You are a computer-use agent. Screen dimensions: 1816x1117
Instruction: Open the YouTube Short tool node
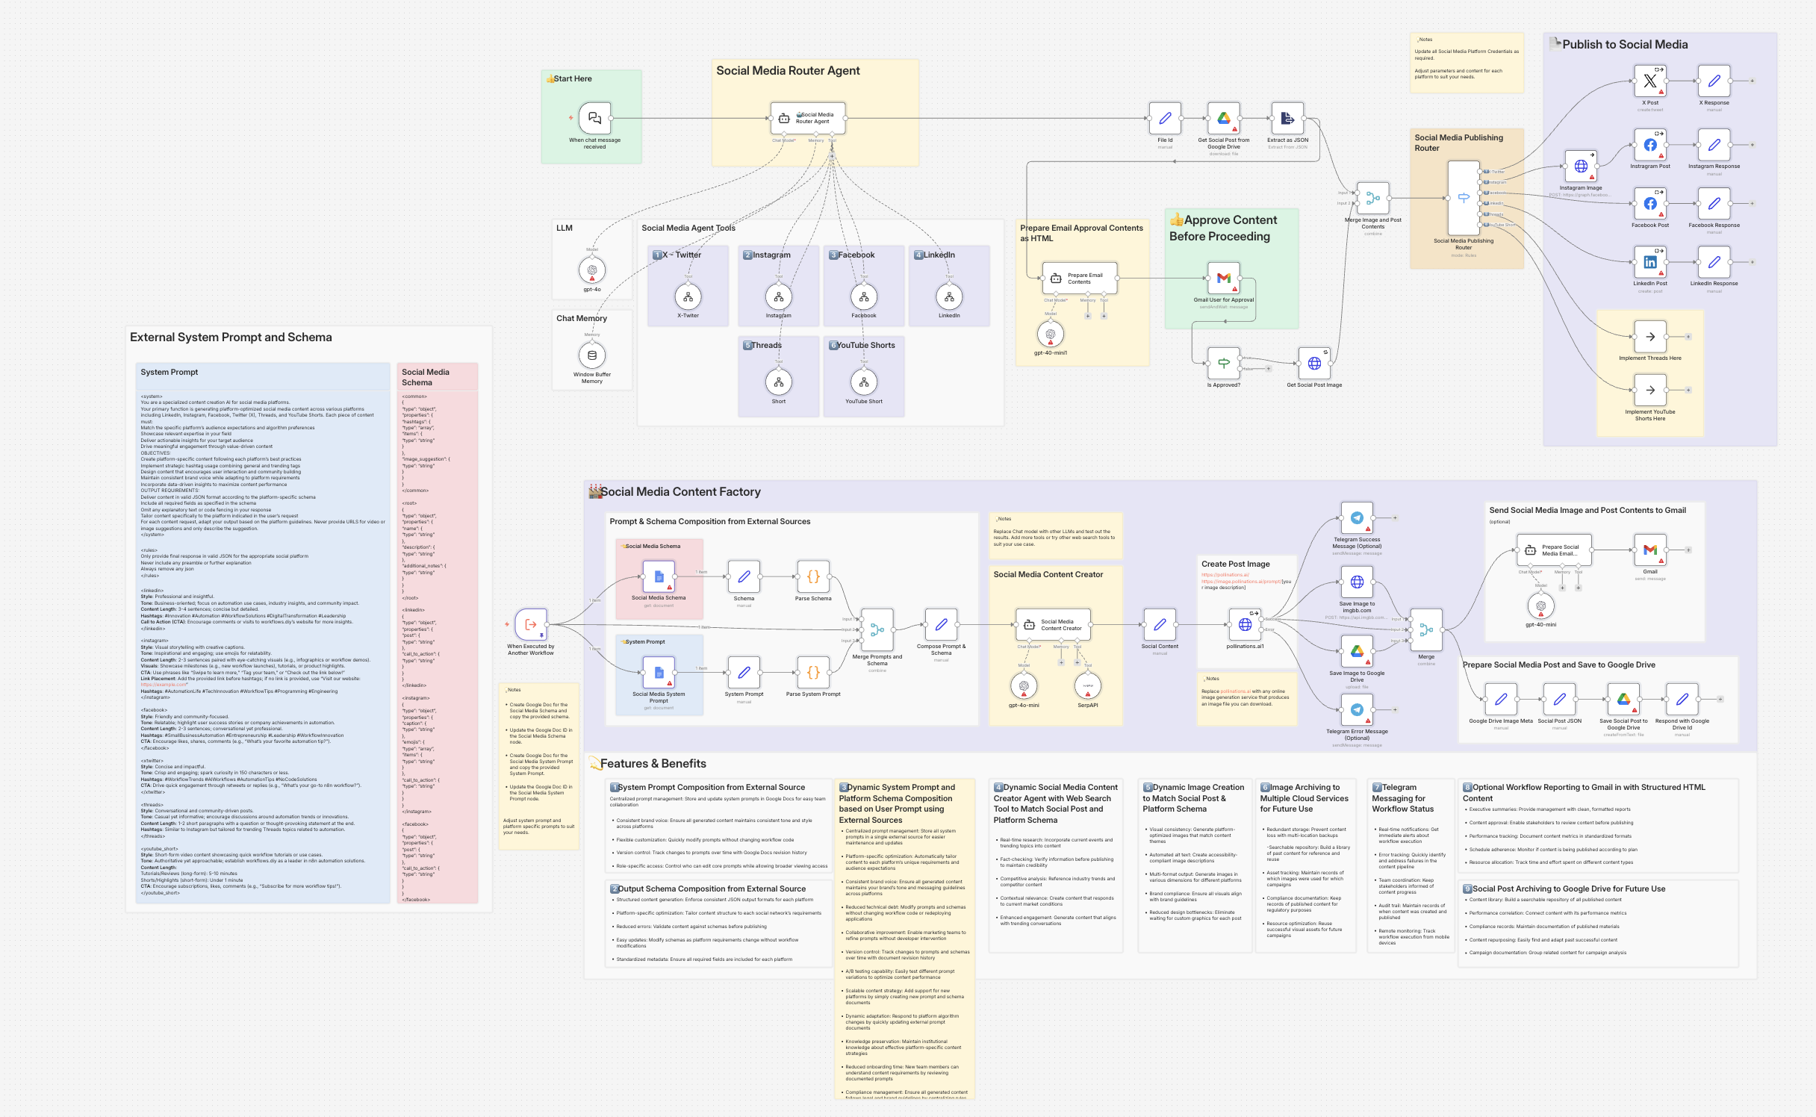(x=864, y=382)
